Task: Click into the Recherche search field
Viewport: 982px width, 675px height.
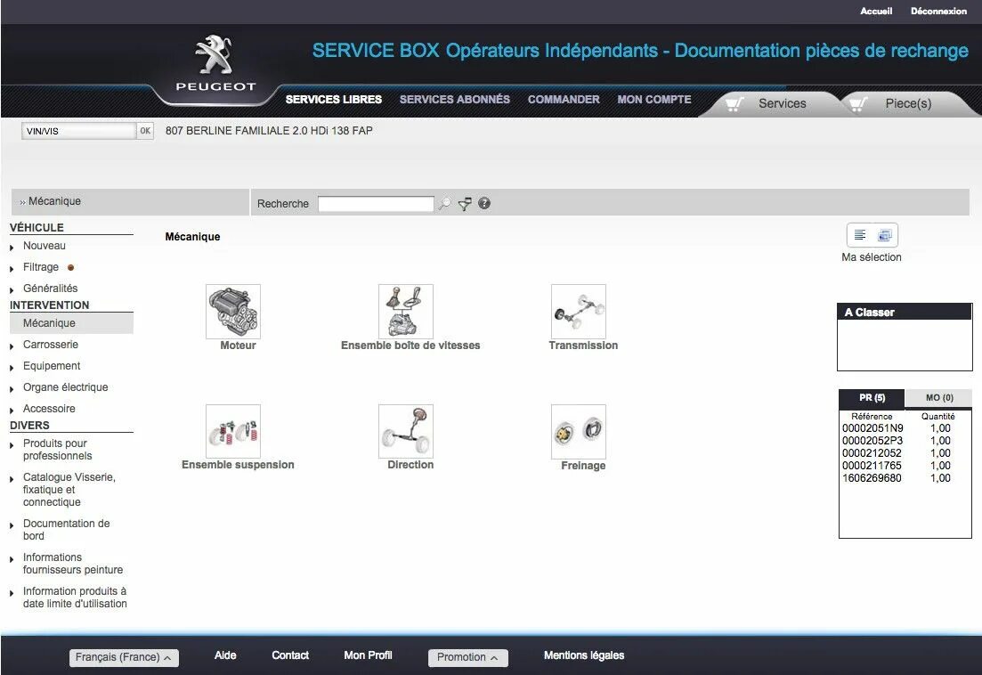Action: [376, 204]
